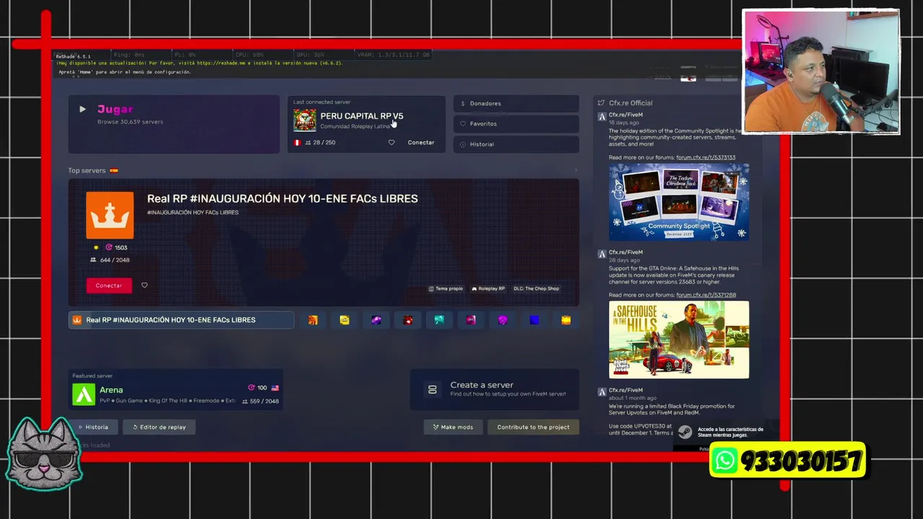Click the Steam overlay notification icon
The height and width of the screenshot is (519, 923).
(685, 432)
